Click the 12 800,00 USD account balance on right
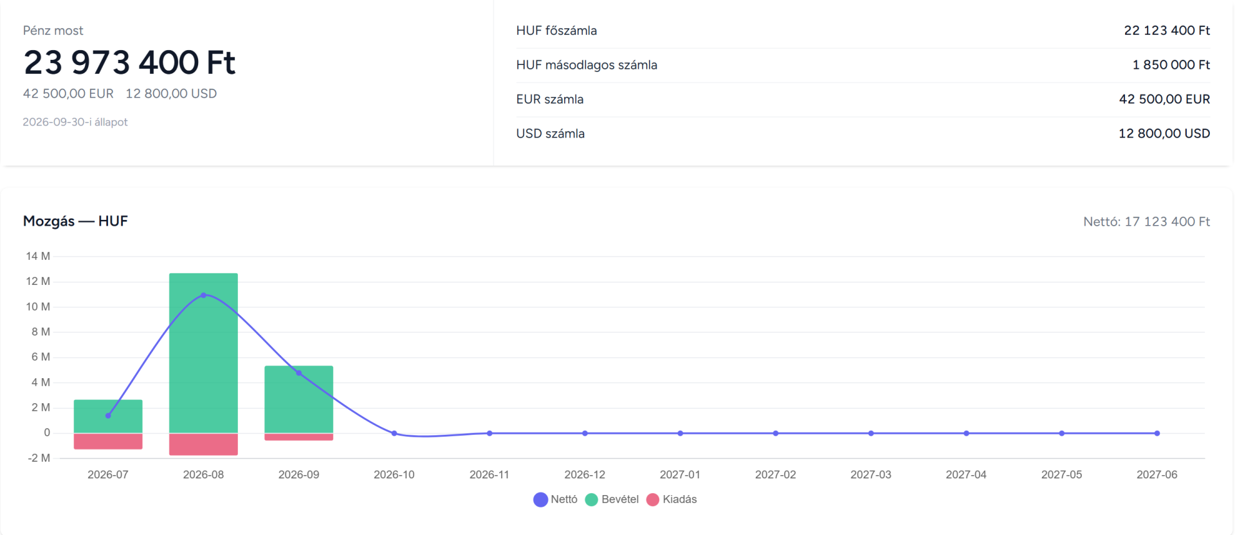Screen dimensions: 1235x535 [x=1164, y=134]
